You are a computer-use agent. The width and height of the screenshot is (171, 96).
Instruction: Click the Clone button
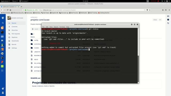[x=155, y=20]
